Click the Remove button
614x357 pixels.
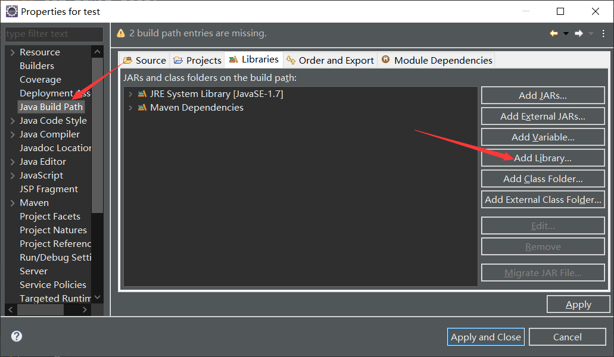tap(543, 247)
